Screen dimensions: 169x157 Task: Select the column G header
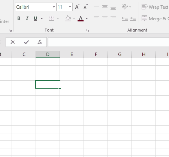(120, 54)
